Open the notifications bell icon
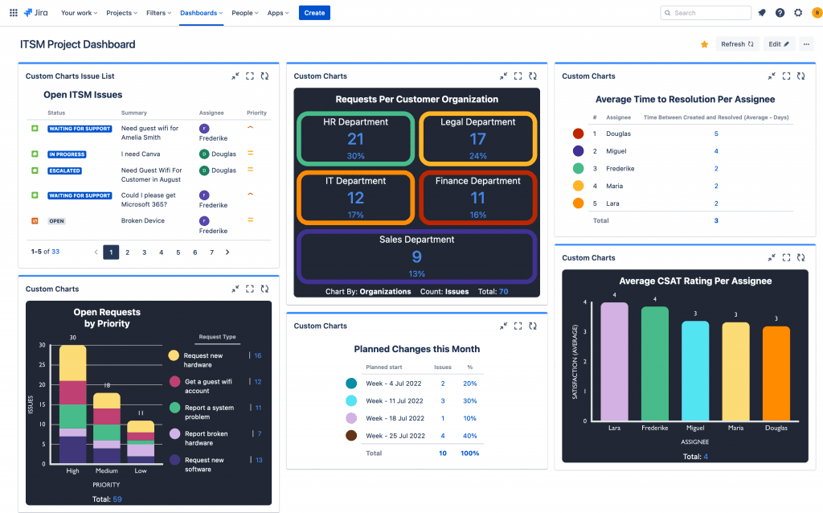 coord(762,13)
